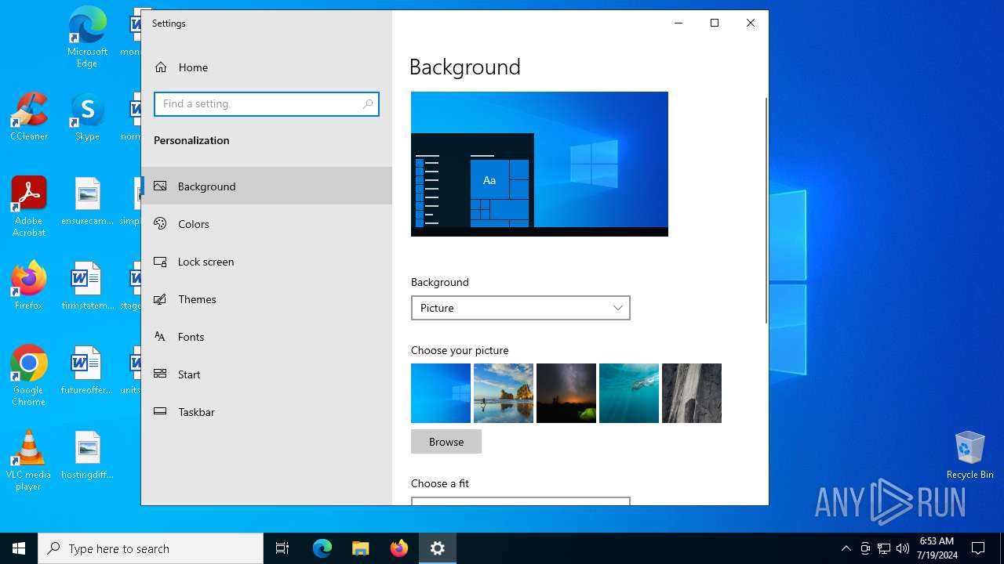
Task: Open Fonts settings
Action: pos(267,337)
